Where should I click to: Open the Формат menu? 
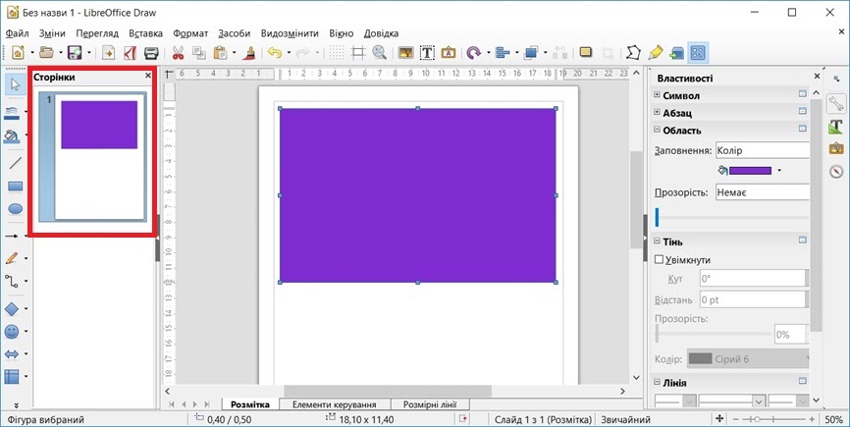pos(190,33)
